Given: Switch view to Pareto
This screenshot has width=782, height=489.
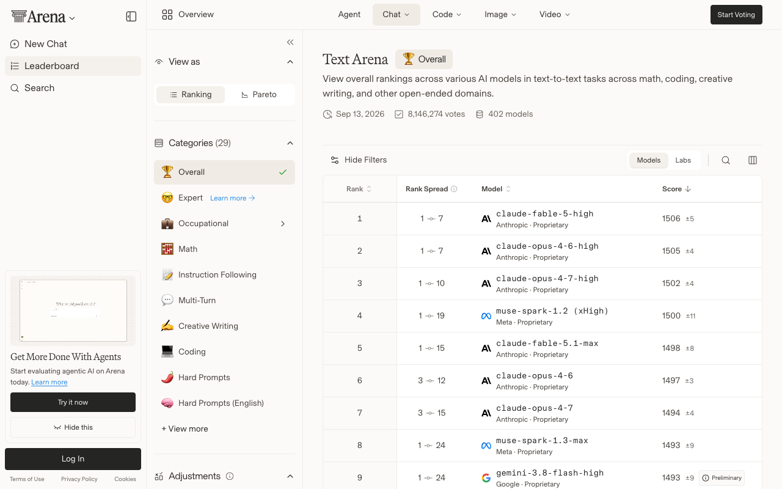Looking at the screenshot, I should coord(259,95).
